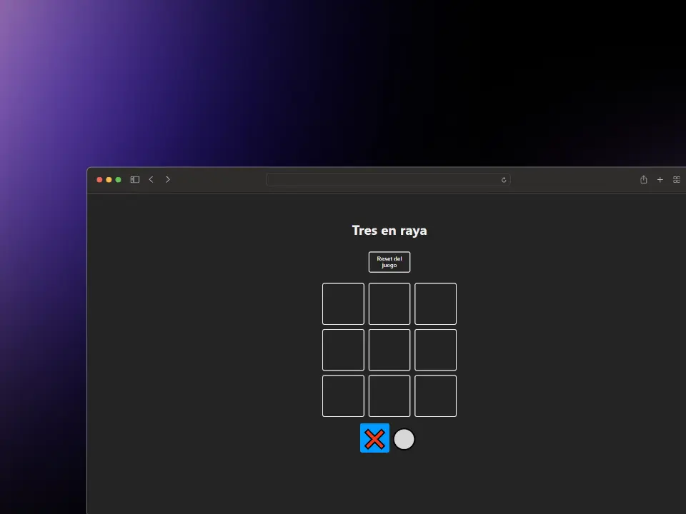Click the browser address bar

[x=386, y=180]
